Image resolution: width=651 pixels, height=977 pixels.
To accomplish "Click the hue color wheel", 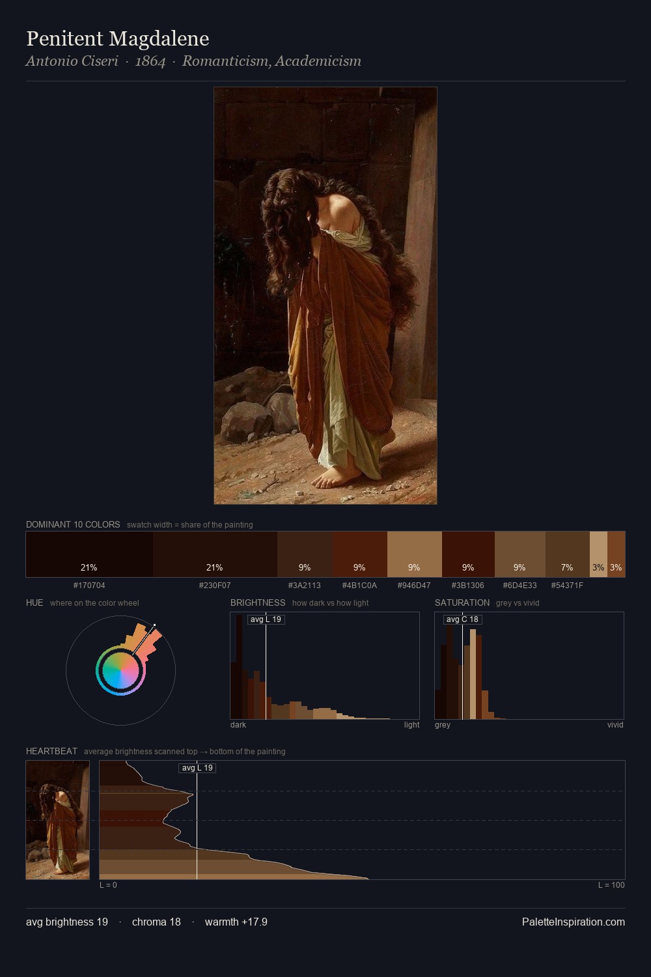I will pos(120,670).
